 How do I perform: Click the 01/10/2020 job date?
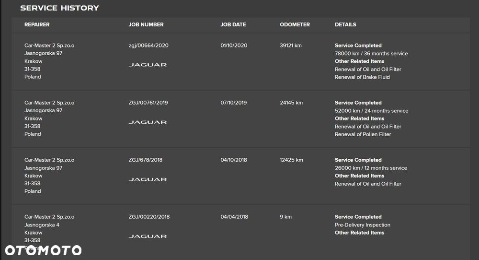tap(234, 46)
